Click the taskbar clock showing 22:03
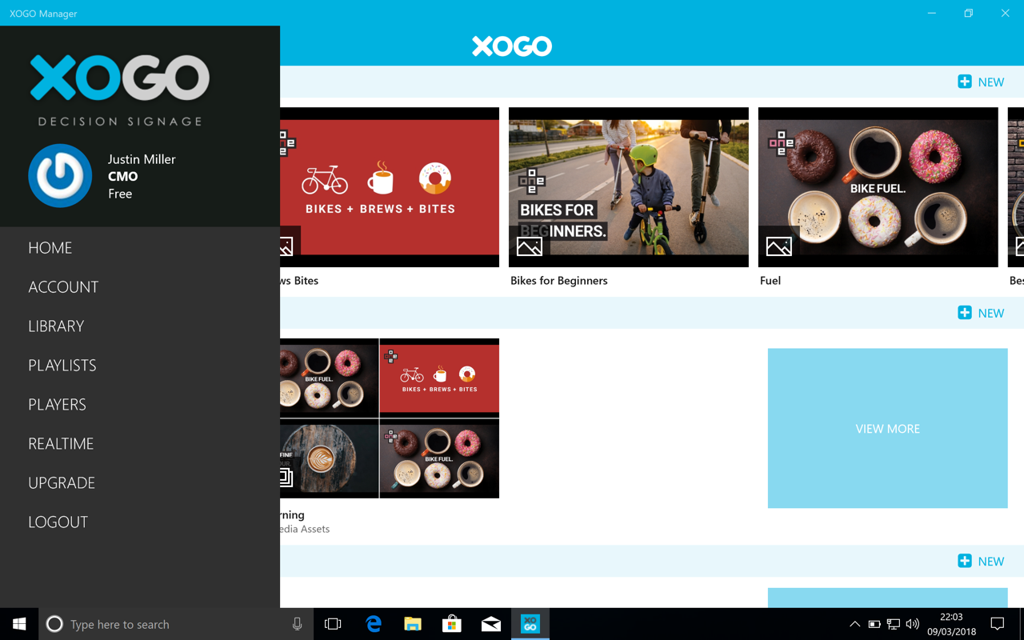Viewport: 1024px width, 640px height. pyautogui.click(x=951, y=624)
